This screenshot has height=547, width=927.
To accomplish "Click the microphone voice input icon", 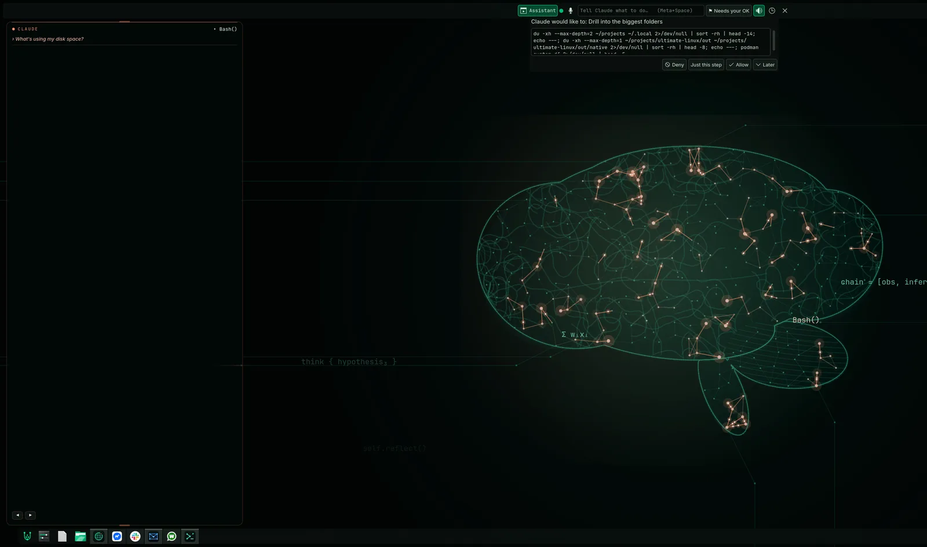I will click(571, 10).
